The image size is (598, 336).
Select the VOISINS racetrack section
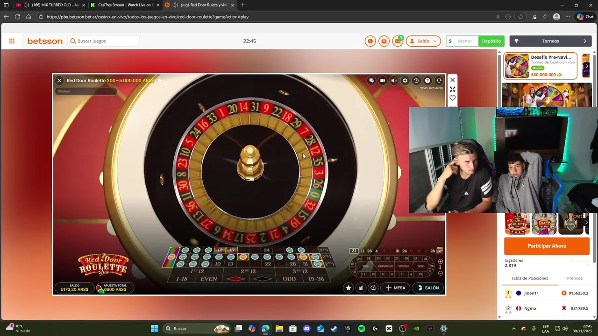[404, 266]
